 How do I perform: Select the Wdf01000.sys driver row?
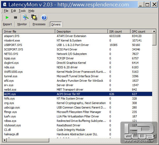coord(78,72)
